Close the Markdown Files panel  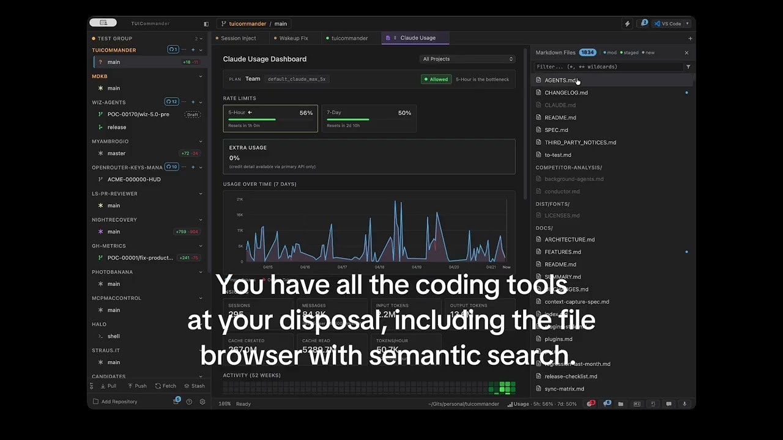tap(686, 53)
